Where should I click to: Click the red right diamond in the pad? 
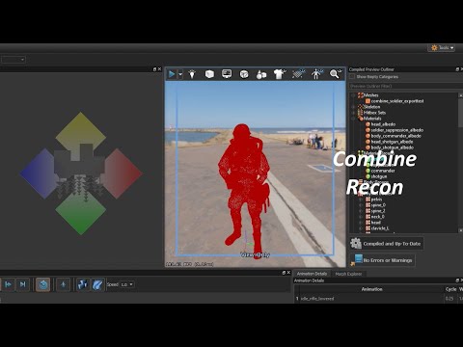point(122,173)
